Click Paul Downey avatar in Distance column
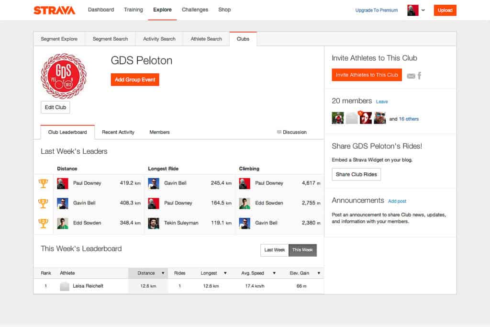The image size is (490, 327). click(x=63, y=183)
